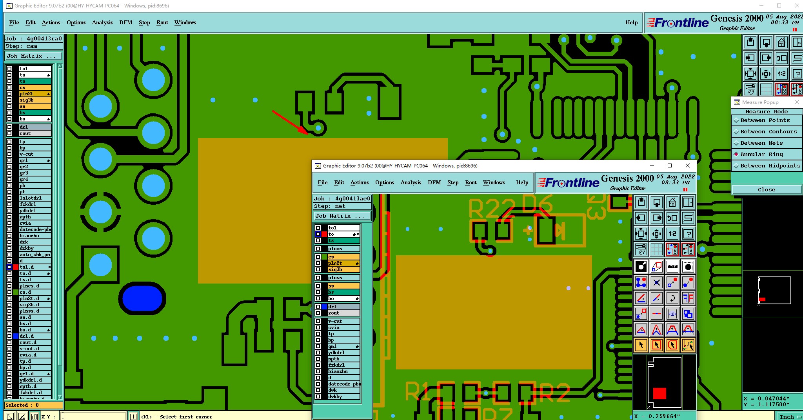Click the question mark icon in the front window
This screenshot has width=803, height=420.
click(x=688, y=234)
